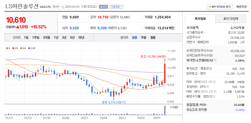Show the 월봉 candlestick chart
The height and width of the screenshot is (123, 251).
(153, 38)
